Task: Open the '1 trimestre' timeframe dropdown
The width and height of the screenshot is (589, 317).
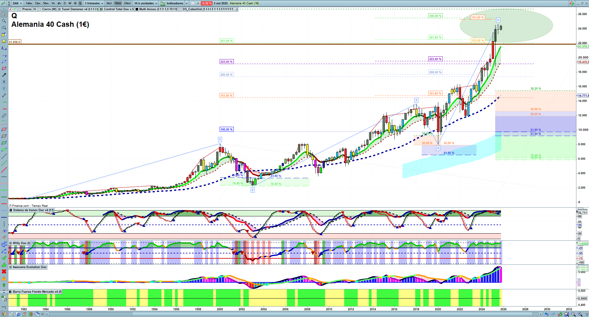Action: coord(94,3)
